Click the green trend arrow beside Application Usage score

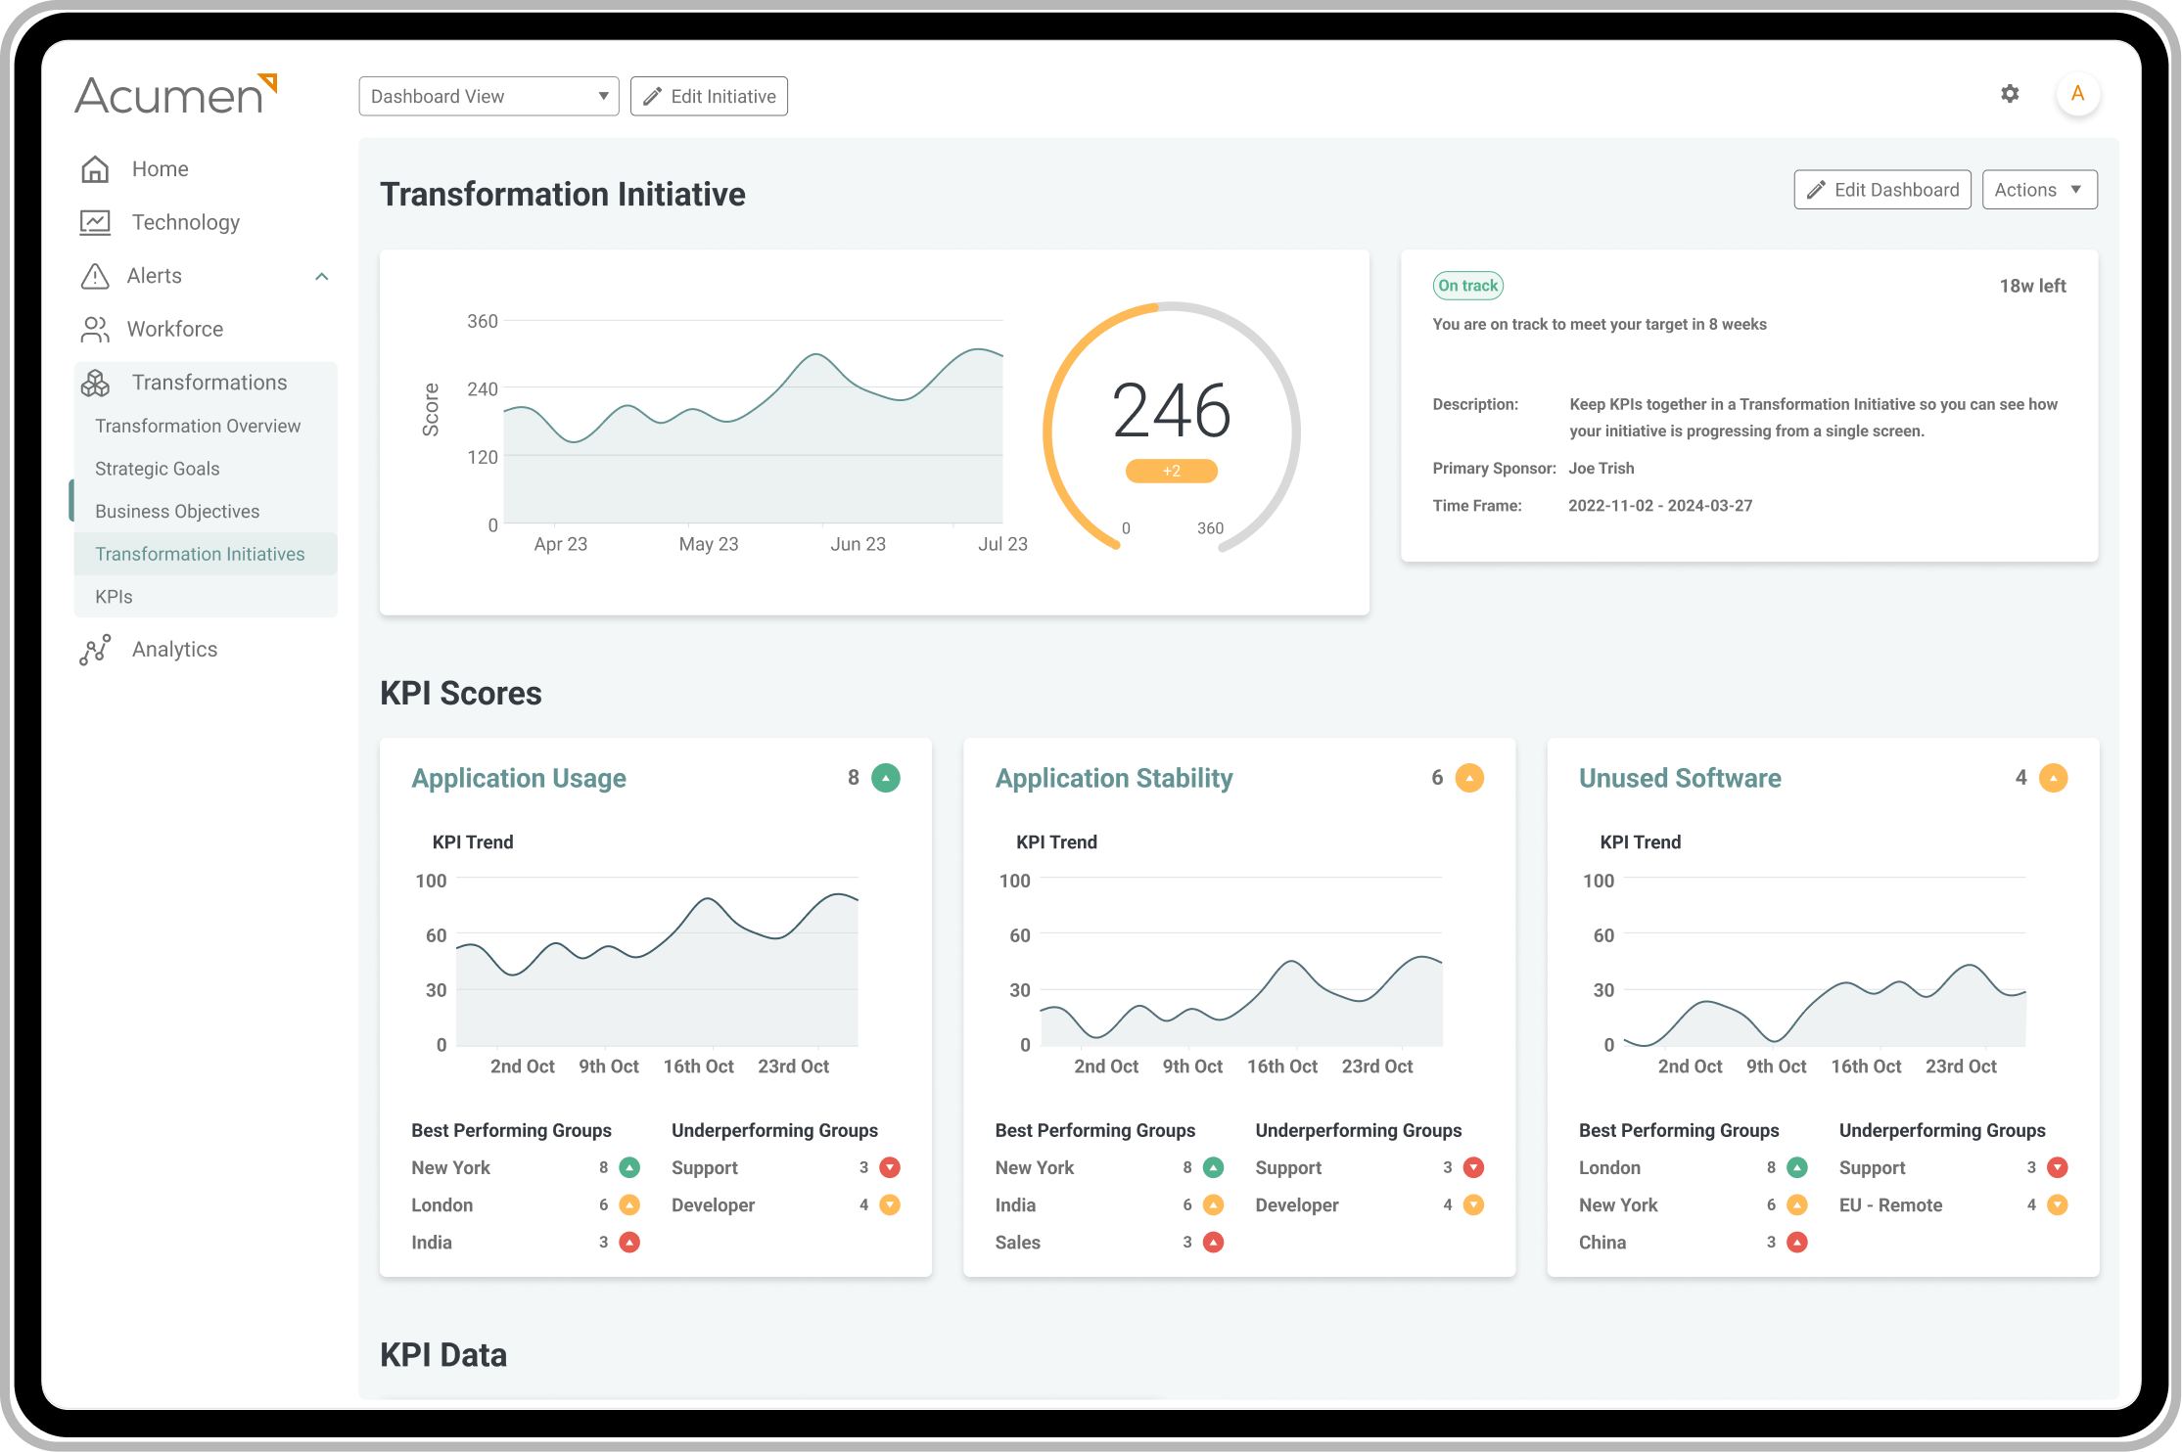885,777
